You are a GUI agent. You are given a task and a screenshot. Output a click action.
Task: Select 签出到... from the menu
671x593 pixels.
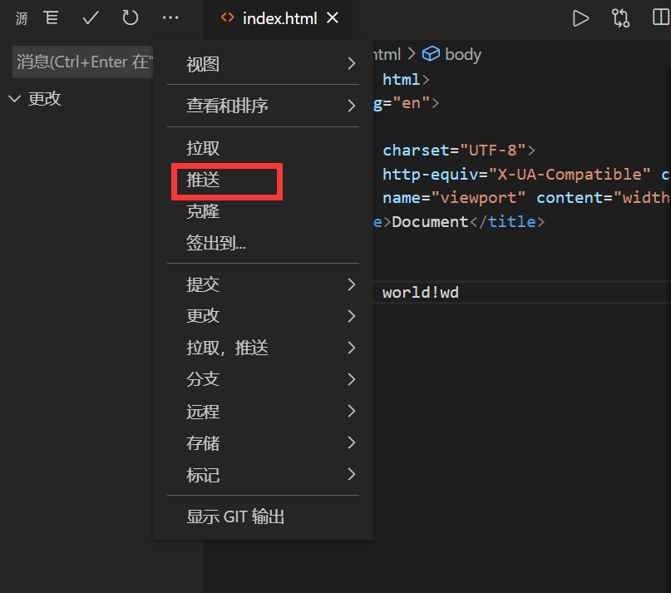pos(263,243)
